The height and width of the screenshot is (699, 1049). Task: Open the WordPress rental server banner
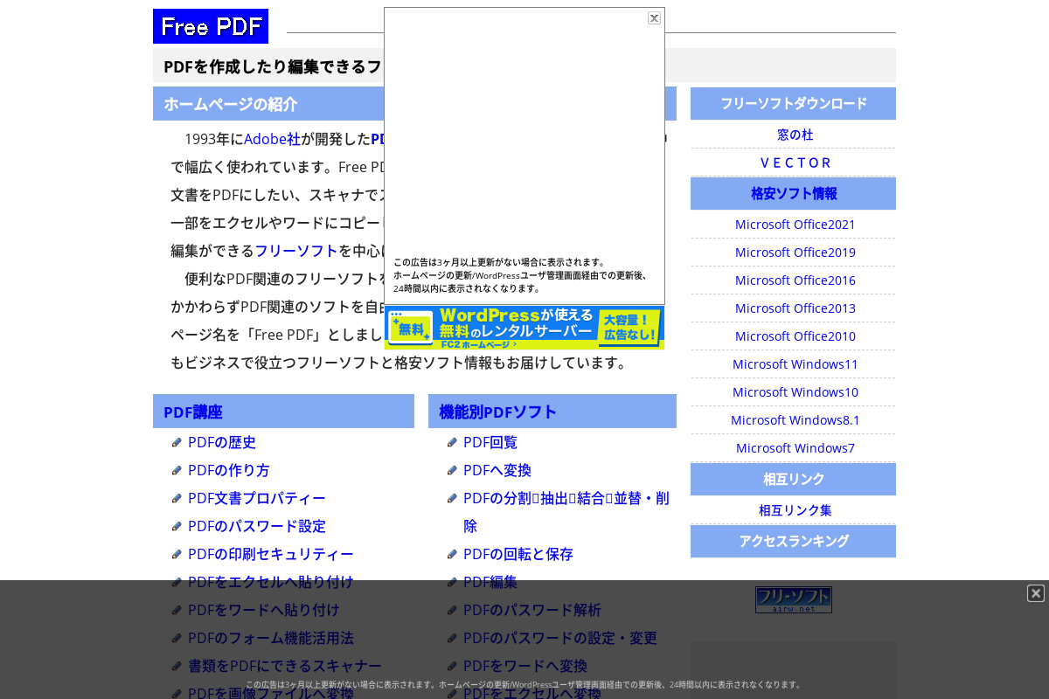pyautogui.click(x=524, y=328)
